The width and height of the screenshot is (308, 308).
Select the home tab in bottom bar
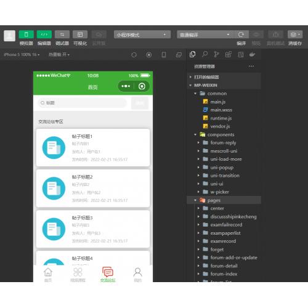click(x=48, y=274)
